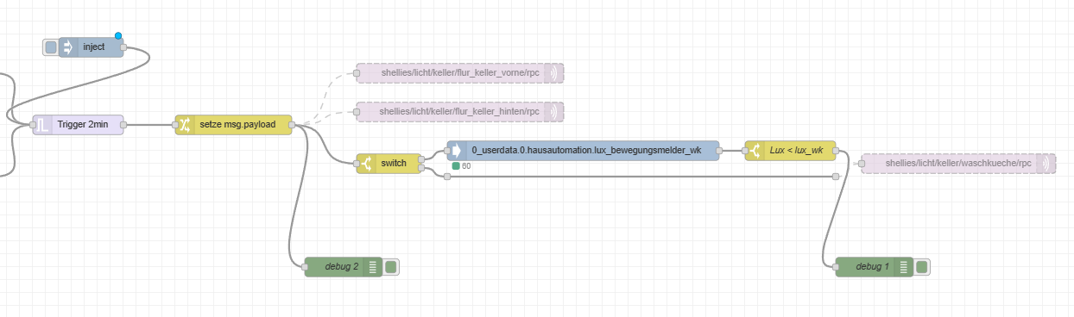Screen dimensions: 1074x317
Task: Toggle the debug 2 node output button
Action: [391, 267]
